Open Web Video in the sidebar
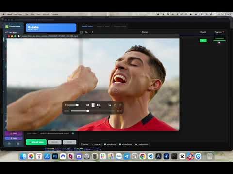Viewport: 233px width, 174px height. [11, 33]
